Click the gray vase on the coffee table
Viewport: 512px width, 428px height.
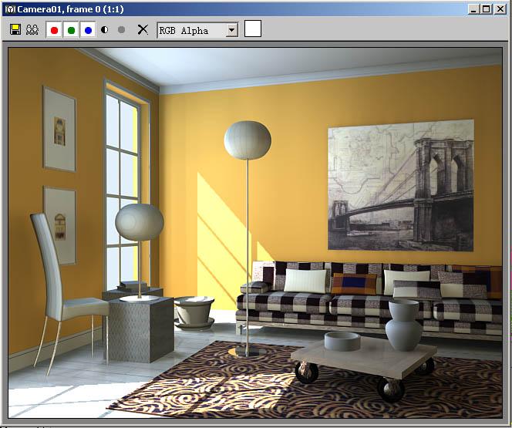click(403, 325)
